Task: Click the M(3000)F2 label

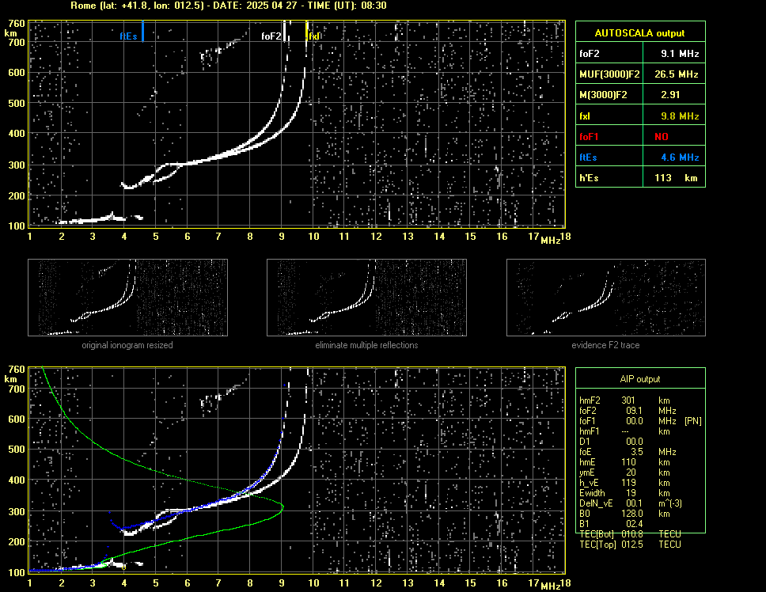Action: 603,95
